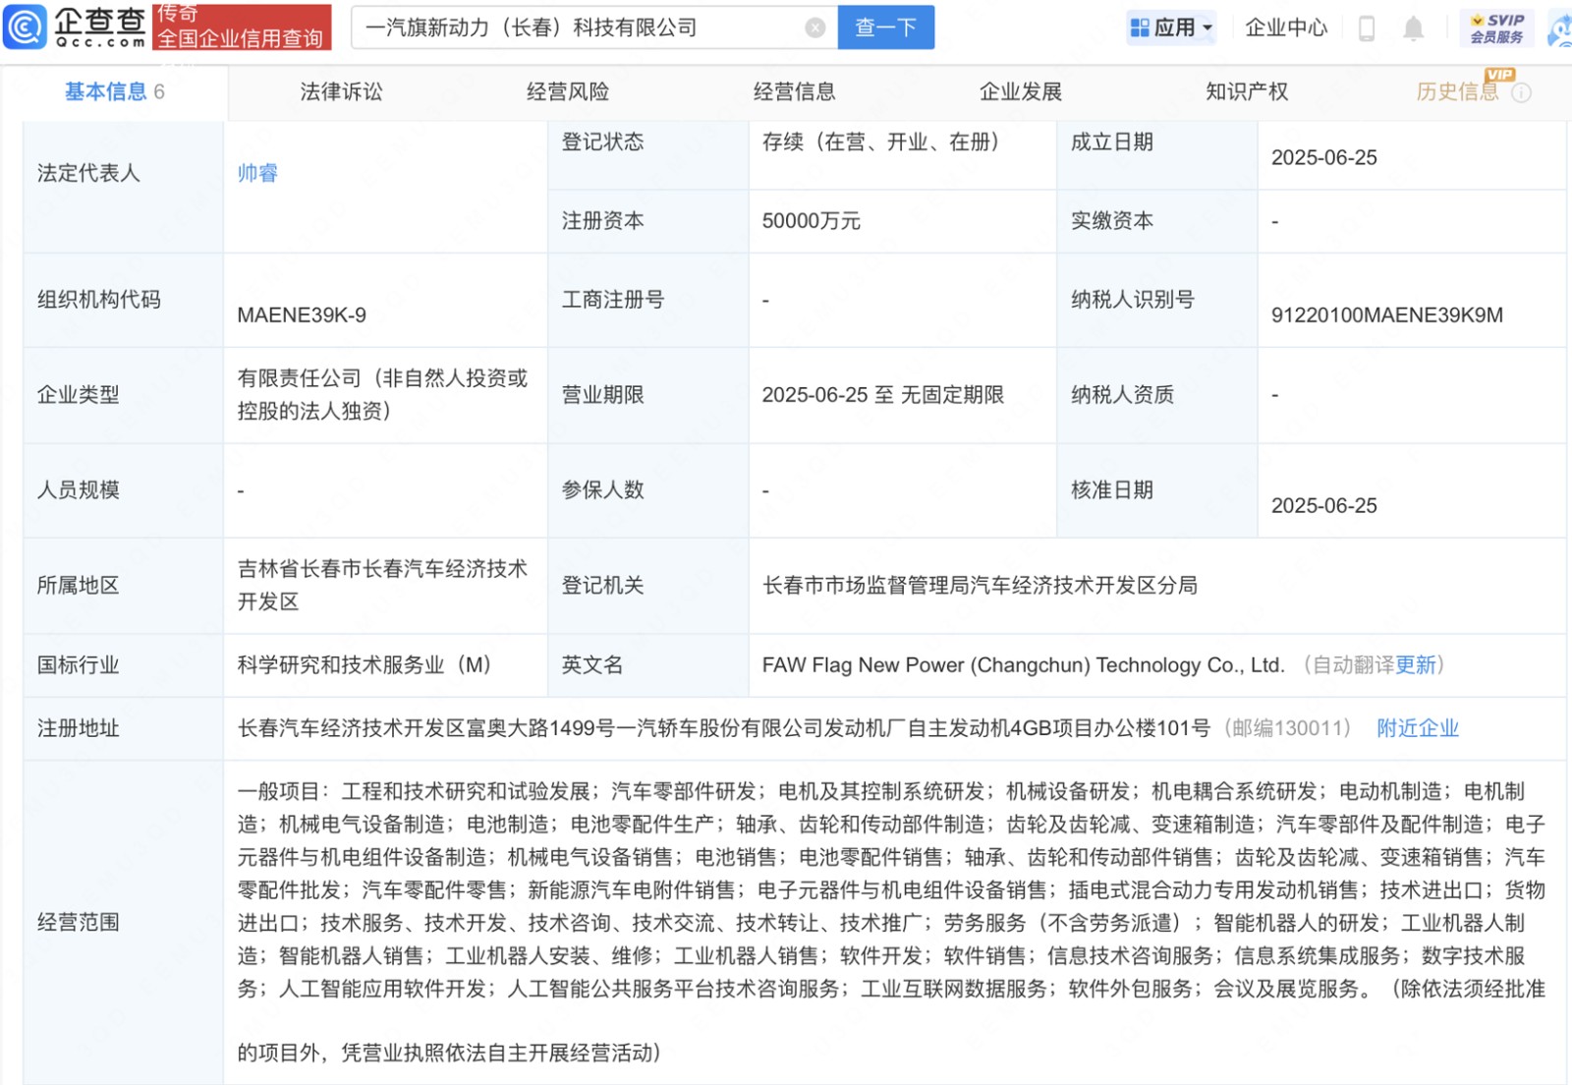
Task: Click the Qichacha logo icon
Action: tap(25, 27)
